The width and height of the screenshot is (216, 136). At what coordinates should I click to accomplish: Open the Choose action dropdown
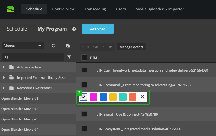point(97,47)
